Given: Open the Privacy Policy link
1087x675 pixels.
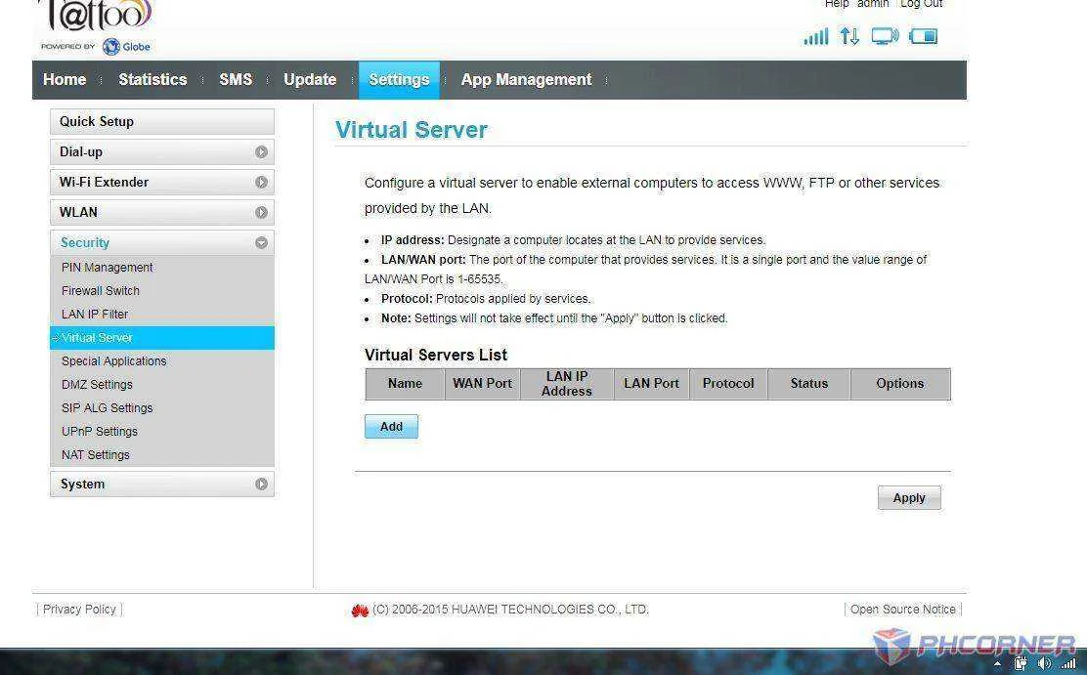Looking at the screenshot, I should 79,610.
